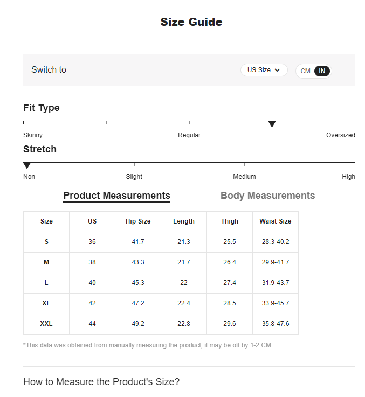Click the Waist Size column header

coord(275,221)
